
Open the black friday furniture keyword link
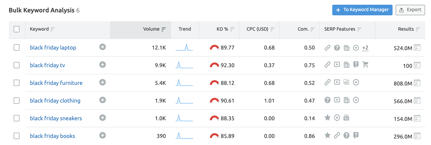[56, 83]
